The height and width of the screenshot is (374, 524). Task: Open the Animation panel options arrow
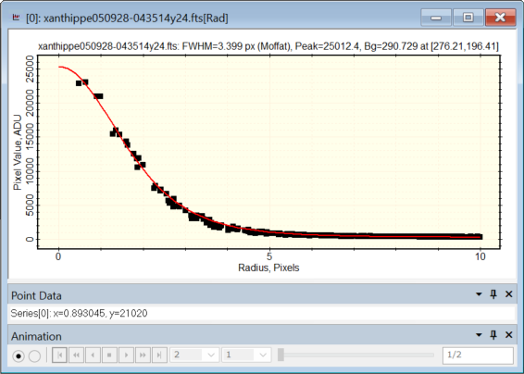479,335
